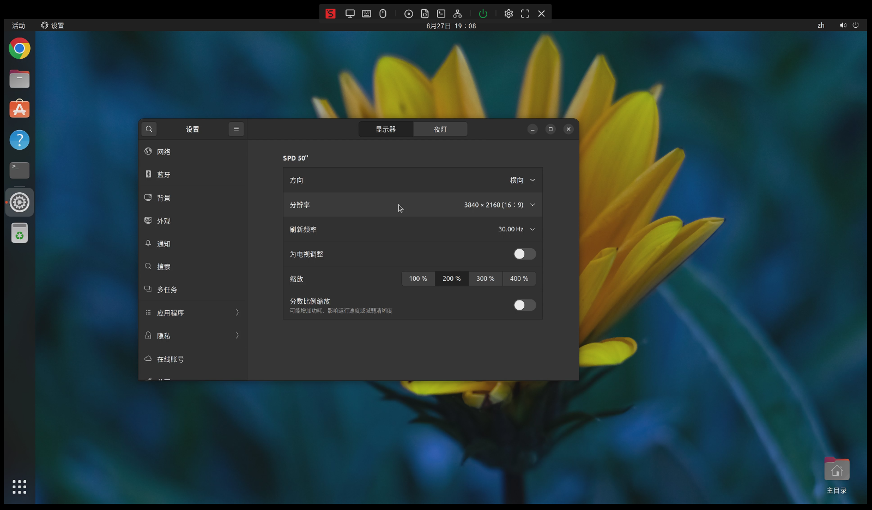Open the Show Applications grid
The image size is (872, 510).
(x=20, y=487)
